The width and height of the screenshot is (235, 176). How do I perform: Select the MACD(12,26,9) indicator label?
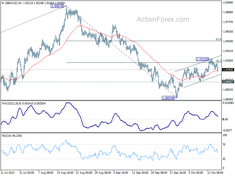pos(12,104)
